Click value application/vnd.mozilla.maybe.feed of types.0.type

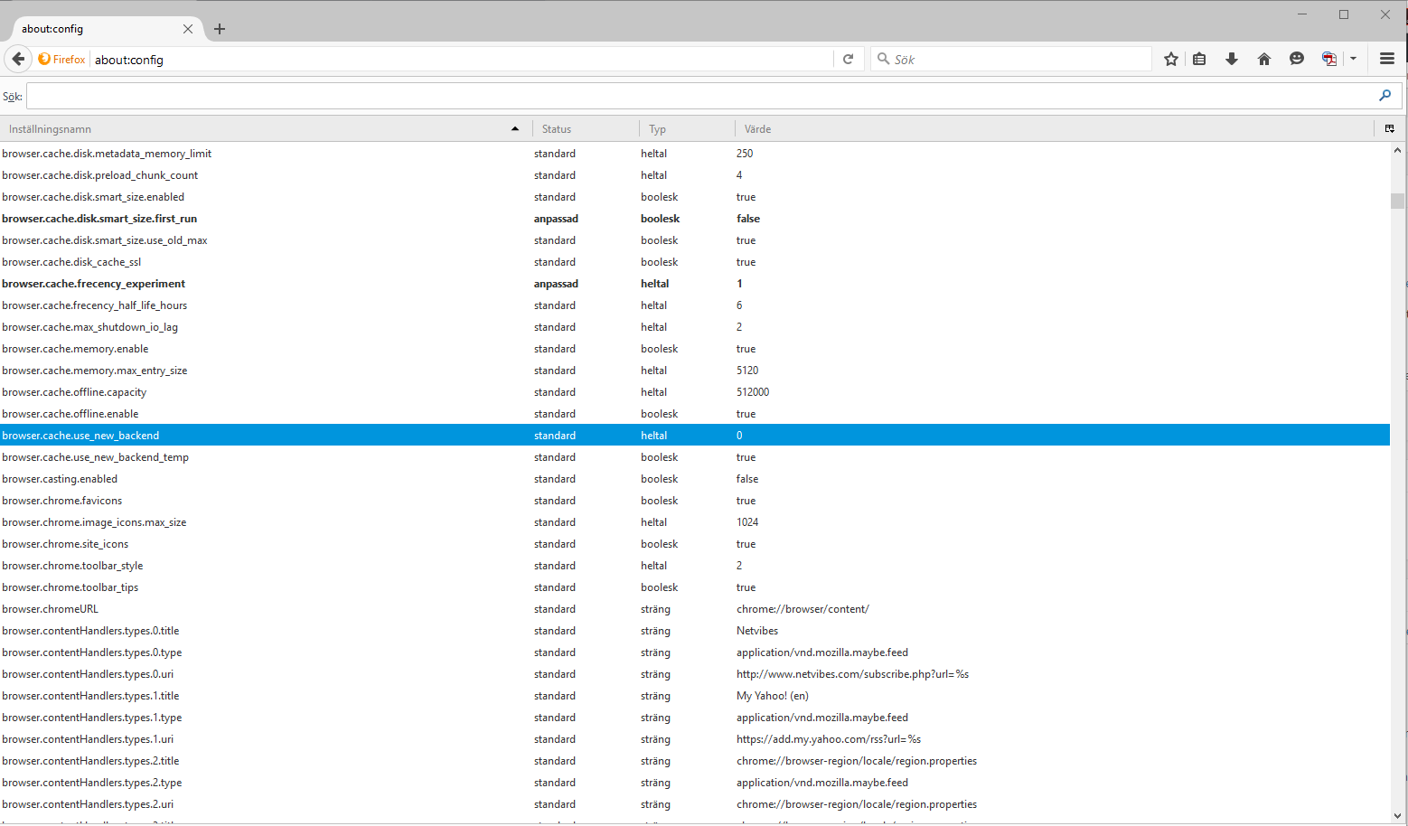(822, 652)
